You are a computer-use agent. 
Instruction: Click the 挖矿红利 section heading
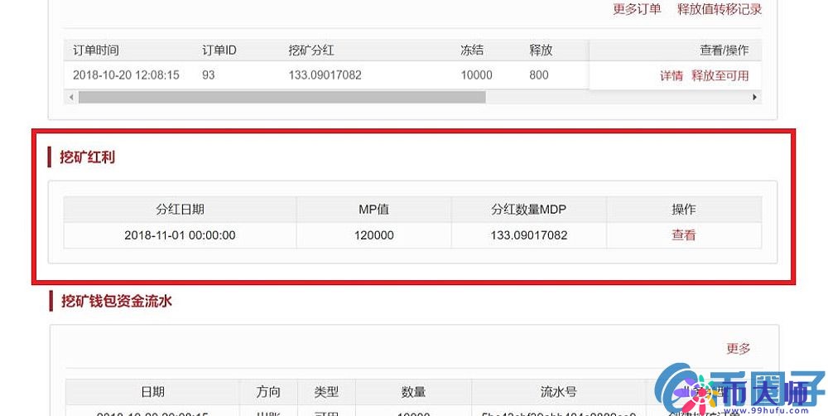point(87,157)
